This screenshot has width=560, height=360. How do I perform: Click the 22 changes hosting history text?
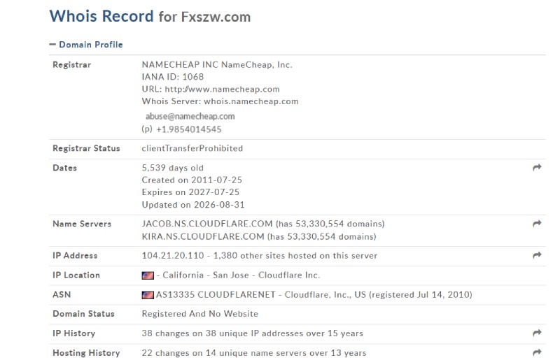pyautogui.click(x=254, y=353)
